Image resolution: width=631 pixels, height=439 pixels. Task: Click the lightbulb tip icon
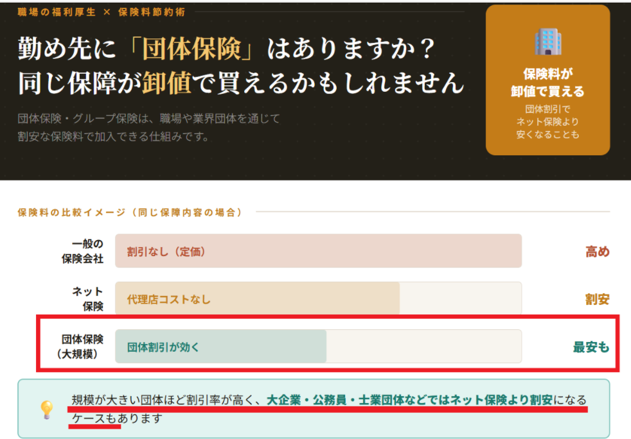pyautogui.click(x=47, y=409)
